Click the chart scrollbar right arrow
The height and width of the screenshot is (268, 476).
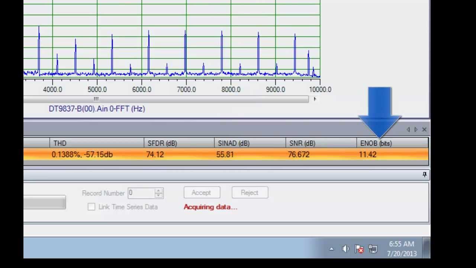pos(315,99)
